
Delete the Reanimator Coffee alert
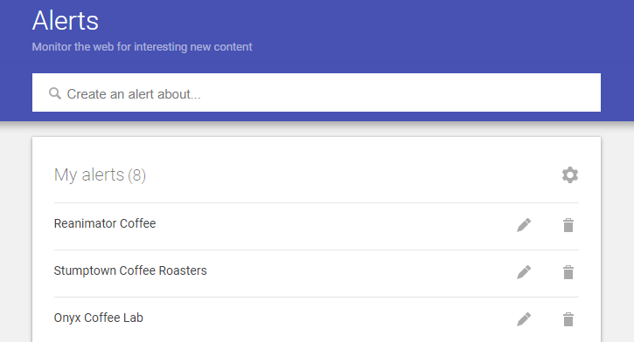(x=568, y=225)
